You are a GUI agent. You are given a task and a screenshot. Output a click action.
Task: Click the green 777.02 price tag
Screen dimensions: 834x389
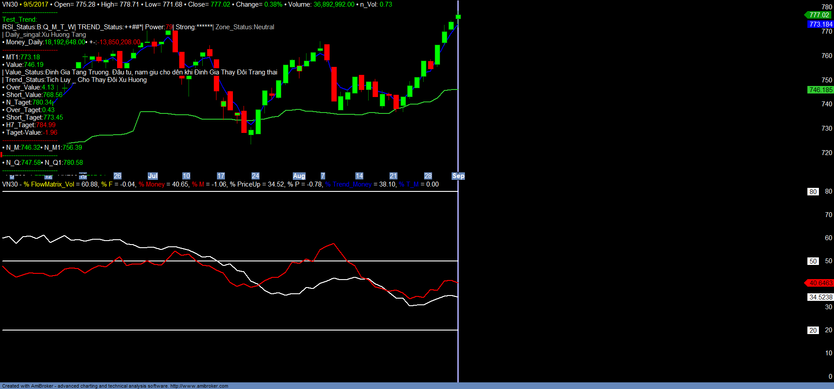coord(819,15)
